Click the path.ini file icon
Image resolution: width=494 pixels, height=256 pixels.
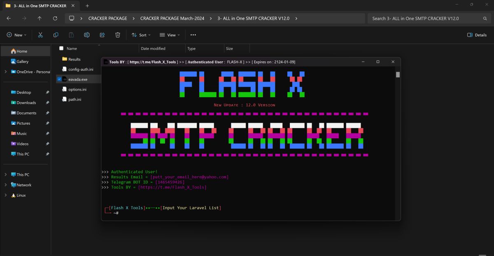pyautogui.click(x=64, y=99)
